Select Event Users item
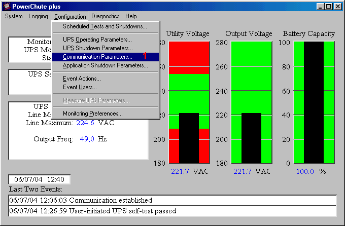Screen dimensions: 345x226 click(106, 87)
